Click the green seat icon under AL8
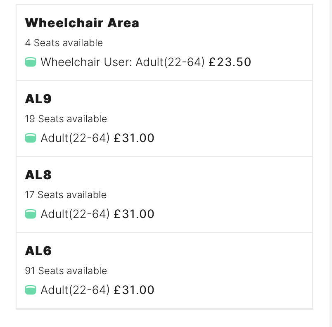332x327 pixels. [x=31, y=214]
